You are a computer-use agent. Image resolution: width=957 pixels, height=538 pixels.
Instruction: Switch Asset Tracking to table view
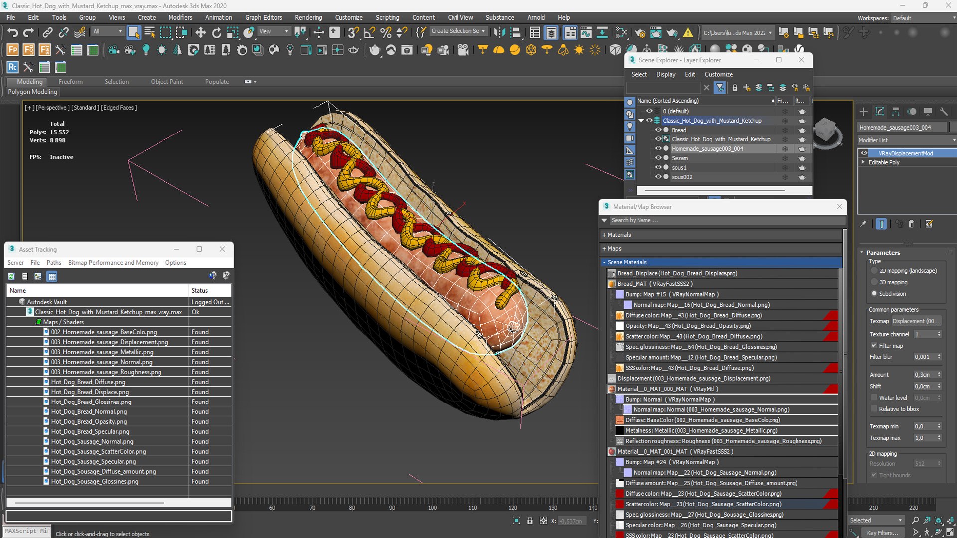coord(52,276)
